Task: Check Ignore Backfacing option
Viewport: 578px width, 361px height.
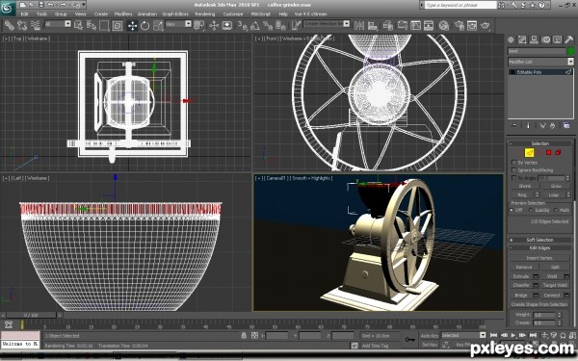Action: (513, 169)
